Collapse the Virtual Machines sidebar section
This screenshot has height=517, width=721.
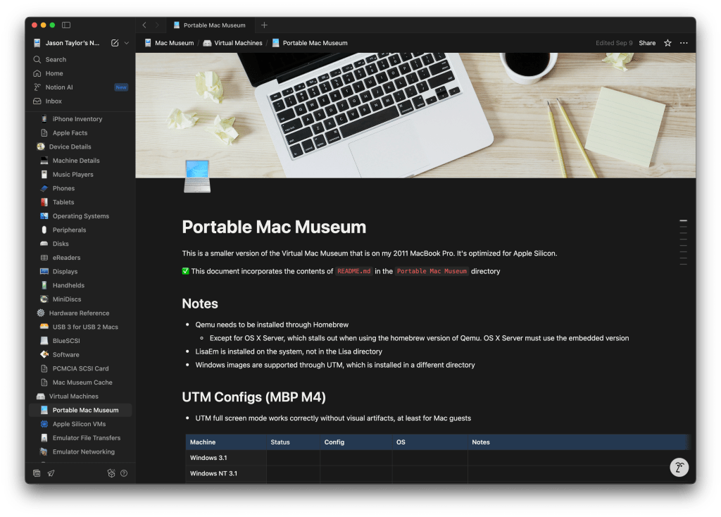41,397
